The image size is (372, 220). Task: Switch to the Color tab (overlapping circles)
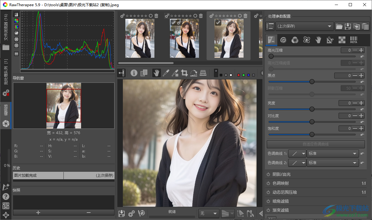tap(295, 40)
